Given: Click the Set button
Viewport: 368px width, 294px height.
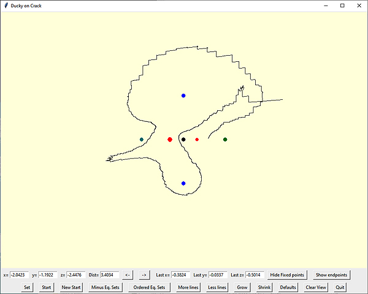Looking at the screenshot, I should click(27, 287).
